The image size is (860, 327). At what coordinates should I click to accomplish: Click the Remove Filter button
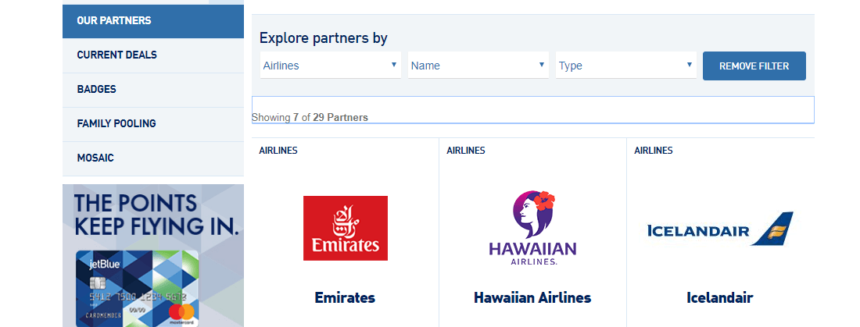point(754,66)
